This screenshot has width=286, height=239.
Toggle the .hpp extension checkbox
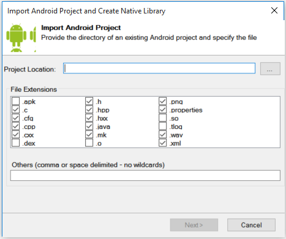[89, 109]
